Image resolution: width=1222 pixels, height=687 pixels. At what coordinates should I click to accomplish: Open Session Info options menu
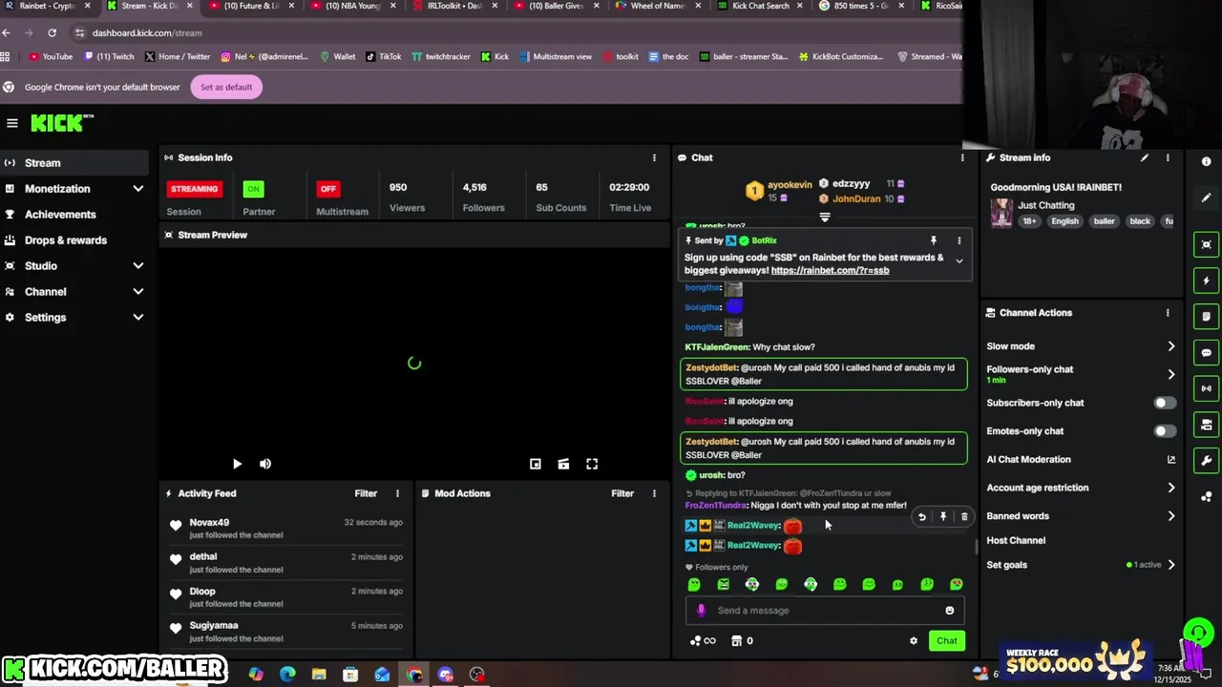pos(654,157)
